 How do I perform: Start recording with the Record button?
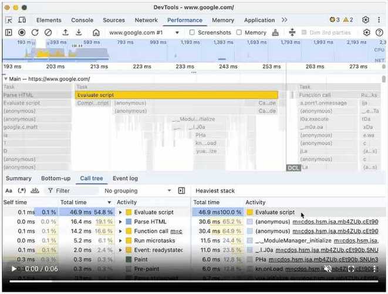tap(22, 32)
